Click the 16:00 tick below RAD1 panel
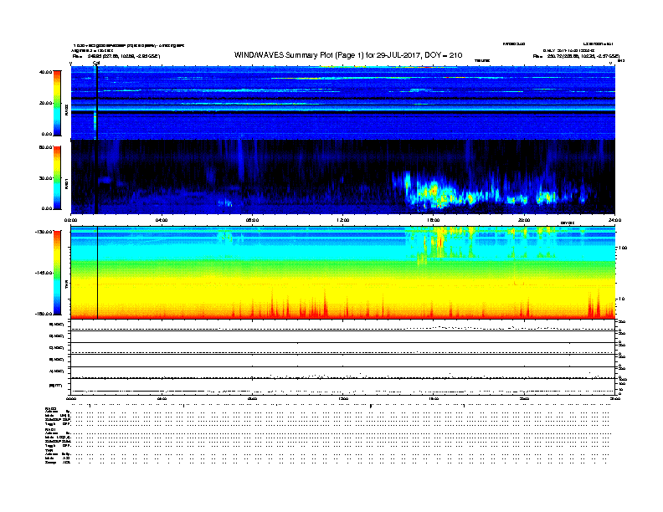663x512 pixels. [434, 220]
